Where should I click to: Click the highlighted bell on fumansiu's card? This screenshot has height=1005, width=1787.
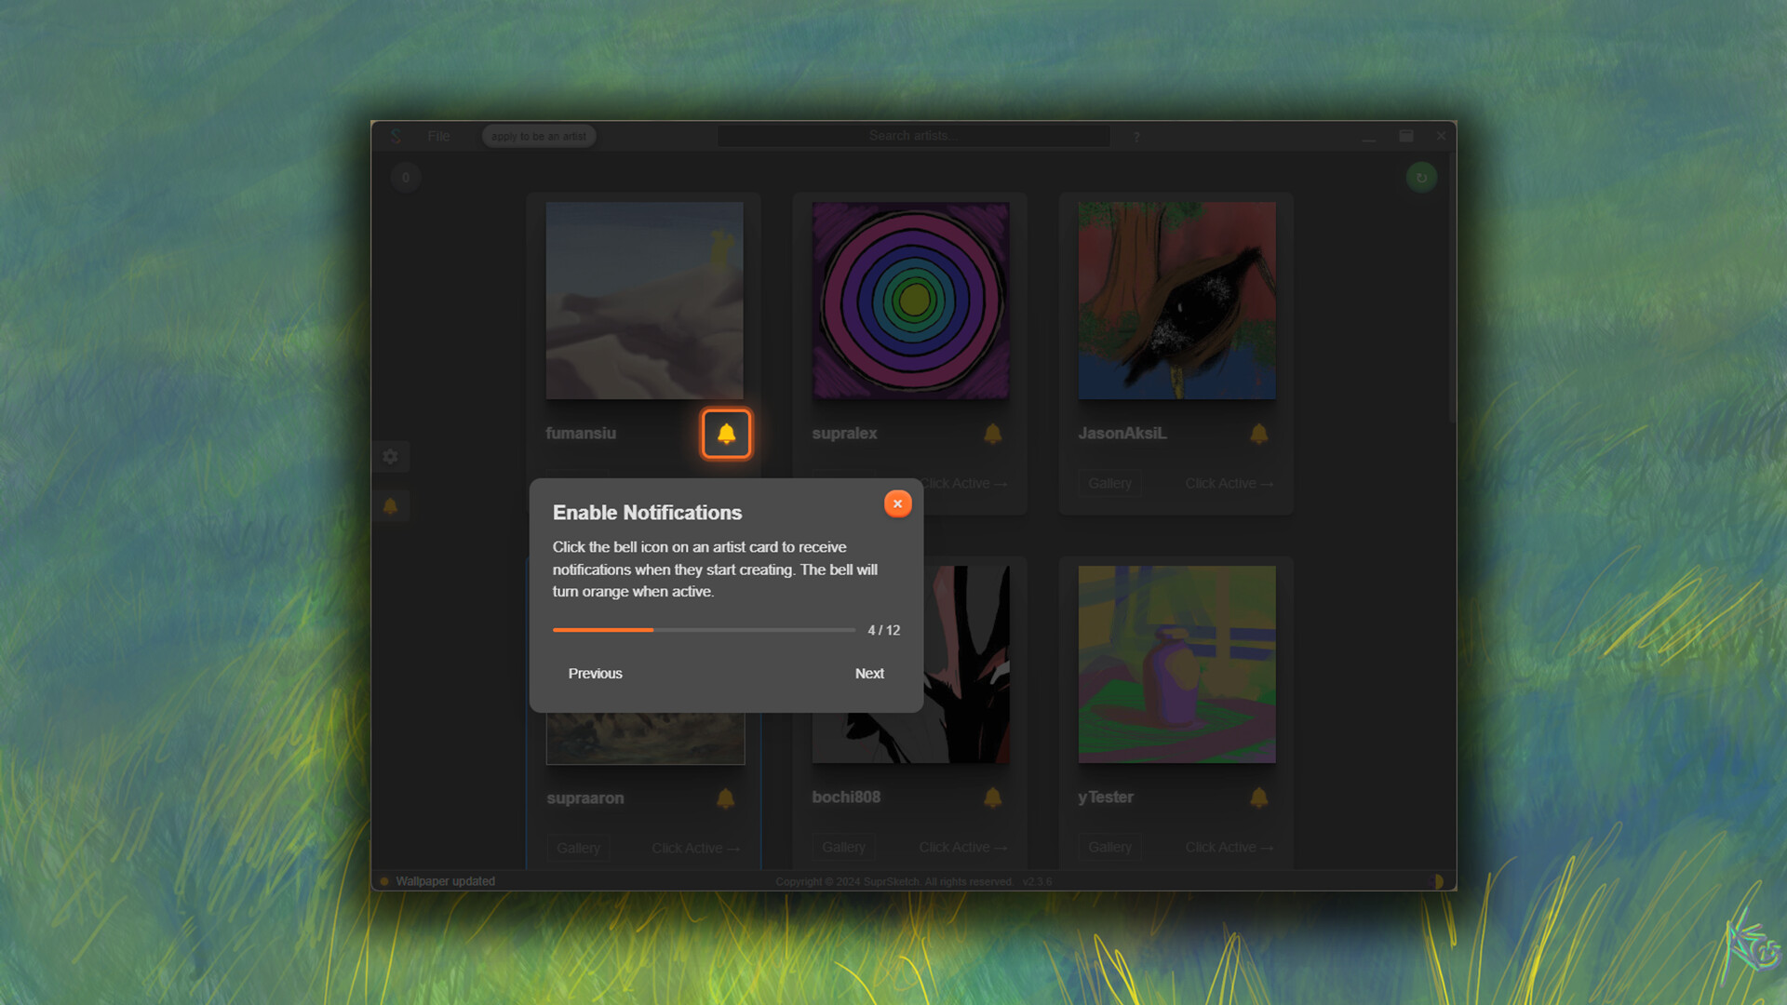point(726,434)
